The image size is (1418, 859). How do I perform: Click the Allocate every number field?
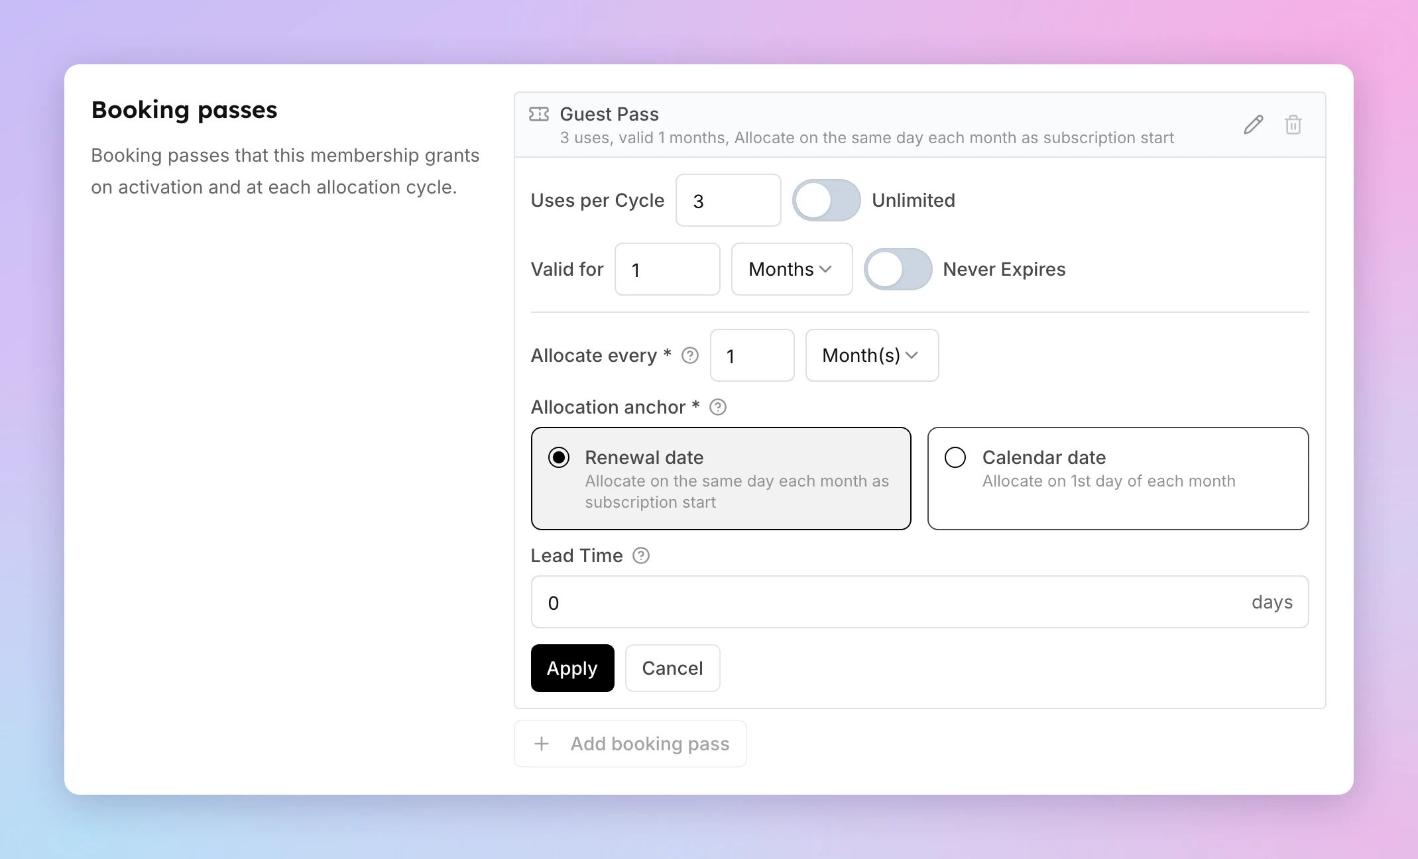(x=752, y=355)
